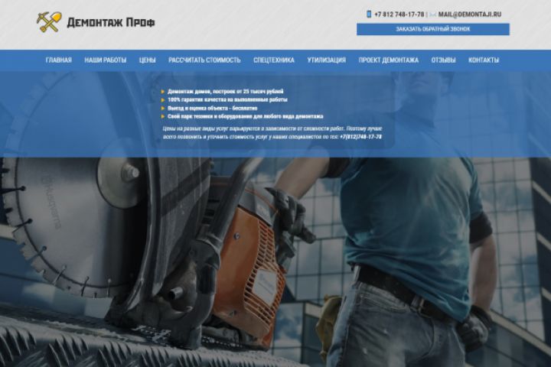Click italic paragraph starting with Цены на разные виды услуг
551x367 pixels.
(x=272, y=133)
